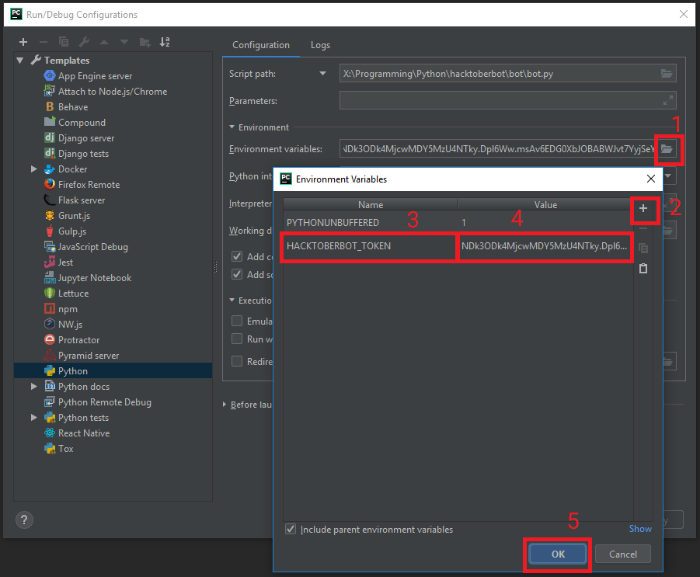Screen dimensions: 700x577
Task: Select Jupyter Notebook template
Action: (88, 278)
